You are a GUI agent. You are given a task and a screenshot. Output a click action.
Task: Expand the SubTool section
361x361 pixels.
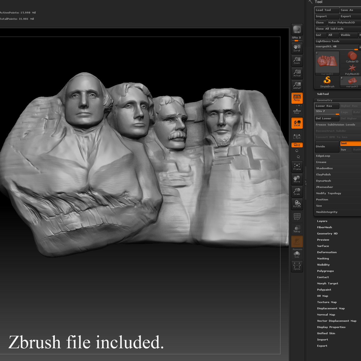[323, 94]
